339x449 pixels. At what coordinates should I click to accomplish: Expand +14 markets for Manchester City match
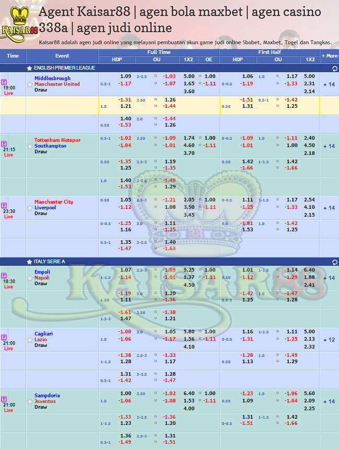[329, 208]
